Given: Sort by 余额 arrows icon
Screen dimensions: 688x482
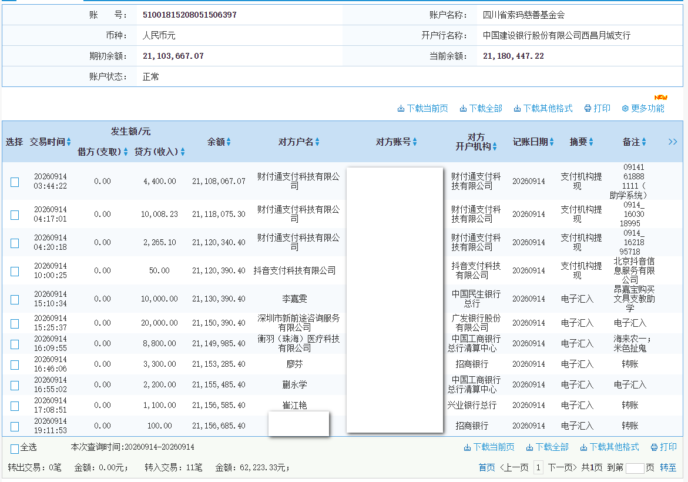Looking at the screenshot, I should coord(229,142).
